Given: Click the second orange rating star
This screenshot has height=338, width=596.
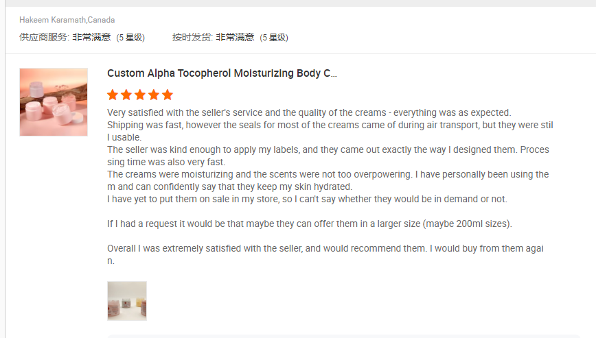Looking at the screenshot, I should click(x=127, y=95).
